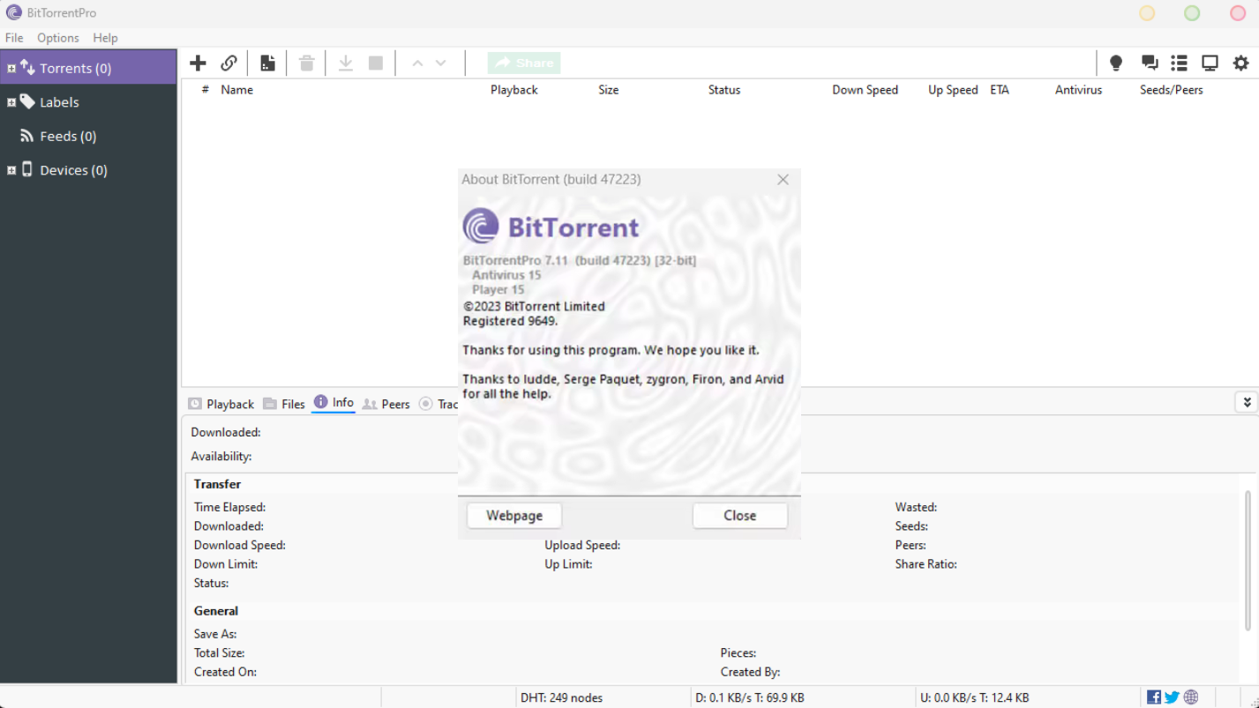Click the Remove torrent trash icon

[306, 63]
